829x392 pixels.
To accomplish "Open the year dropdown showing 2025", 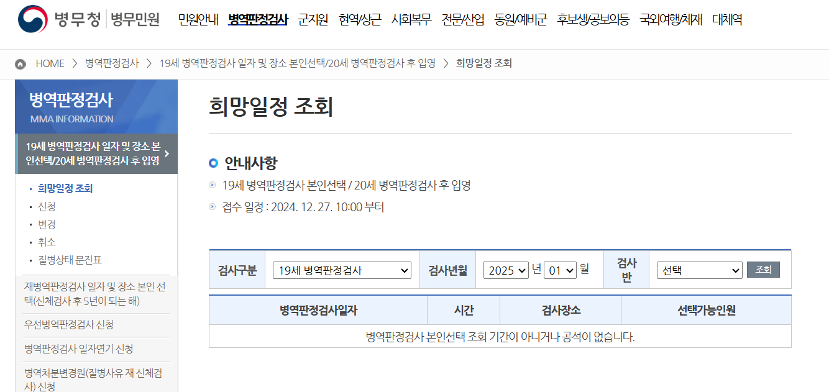I will pos(506,270).
